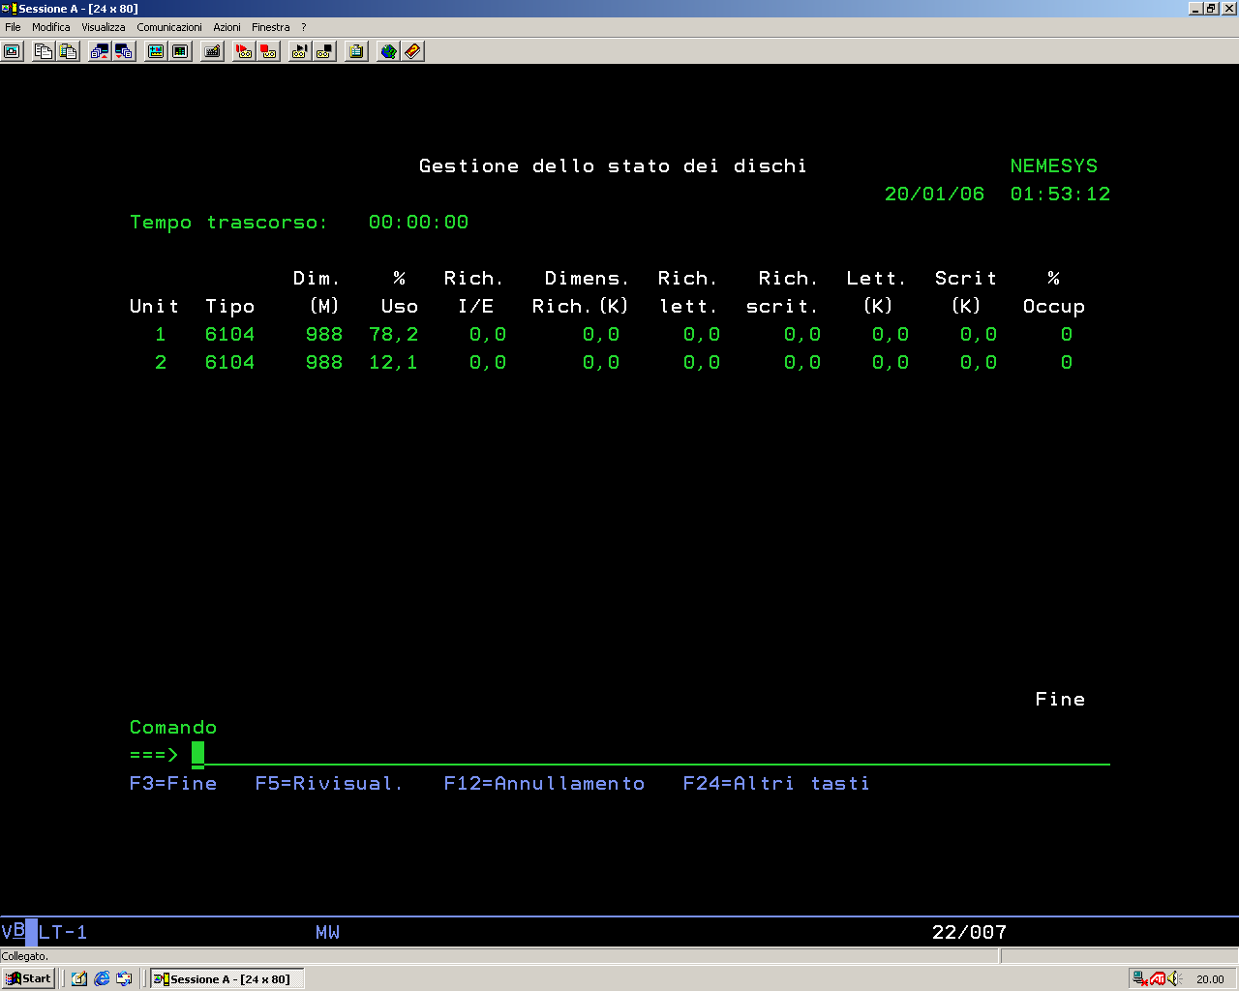Click the red help book toolbar icon

412,51
